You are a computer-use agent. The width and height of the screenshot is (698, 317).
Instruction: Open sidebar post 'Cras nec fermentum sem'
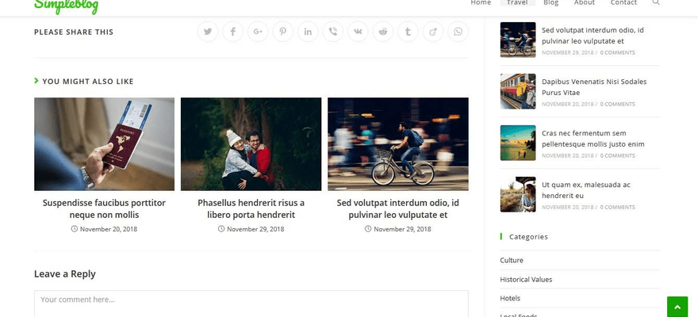pos(593,139)
